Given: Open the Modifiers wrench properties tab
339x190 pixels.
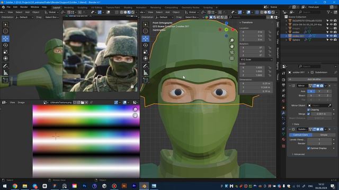Looking at the screenshot, I should tap(283, 113).
